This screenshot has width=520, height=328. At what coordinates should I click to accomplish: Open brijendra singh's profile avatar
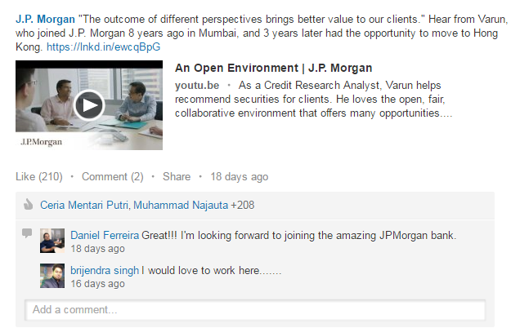(x=52, y=276)
